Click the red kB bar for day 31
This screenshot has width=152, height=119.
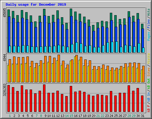(142, 104)
